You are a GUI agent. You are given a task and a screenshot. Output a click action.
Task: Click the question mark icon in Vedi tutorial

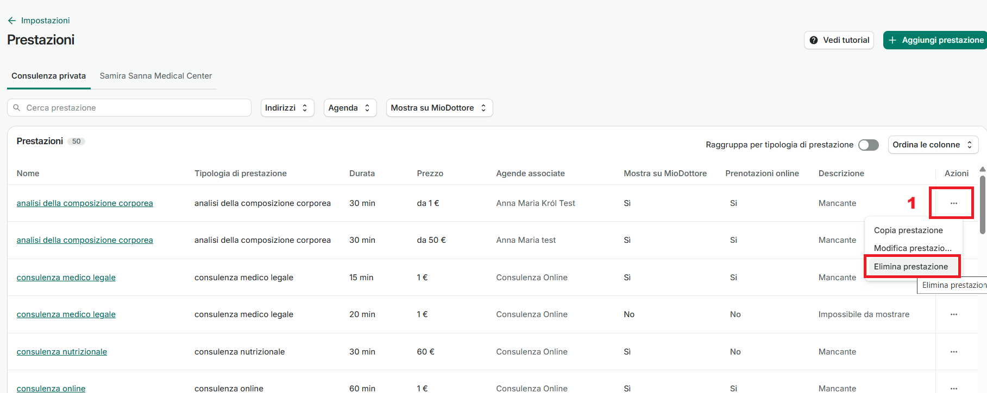814,40
